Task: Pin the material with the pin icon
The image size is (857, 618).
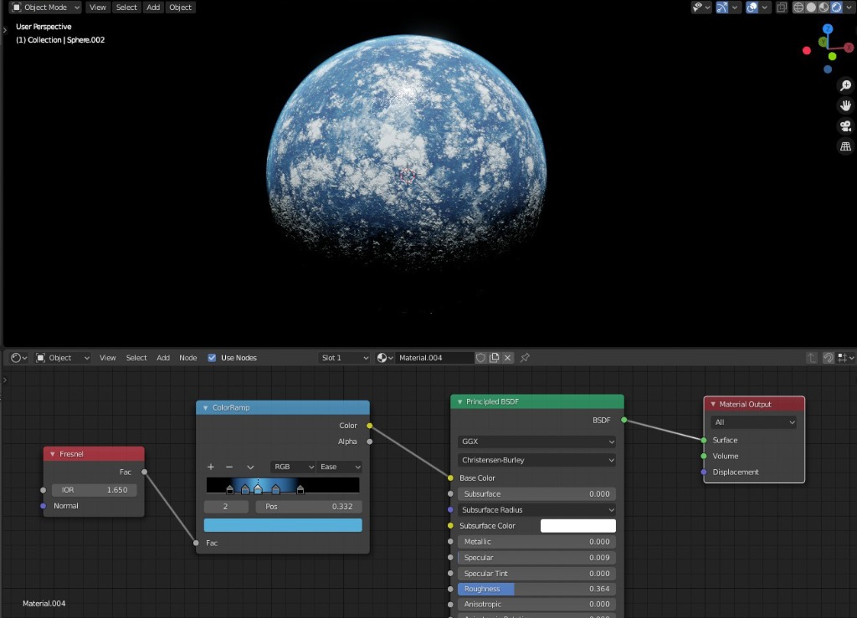Action: pyautogui.click(x=525, y=358)
